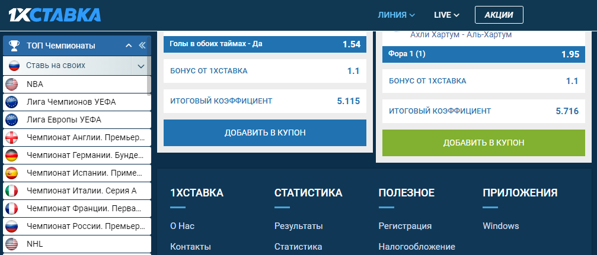Image resolution: width=597 pixels, height=255 pixels.
Task: Click ИТОГОВЫЙ КОЭФФИЦИЕНТ 5.115 row
Action: [265, 101]
